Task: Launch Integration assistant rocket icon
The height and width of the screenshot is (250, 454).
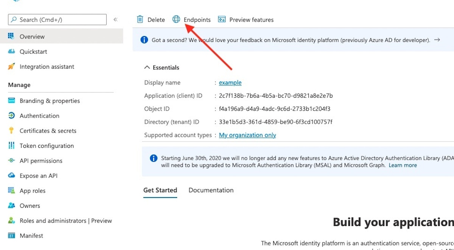Action: point(12,67)
